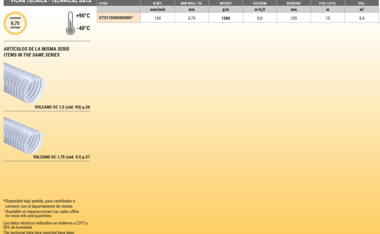The height and width of the screenshot is (234, 380).
Task: Click the BENDING column header
Action: [x=293, y=3]
